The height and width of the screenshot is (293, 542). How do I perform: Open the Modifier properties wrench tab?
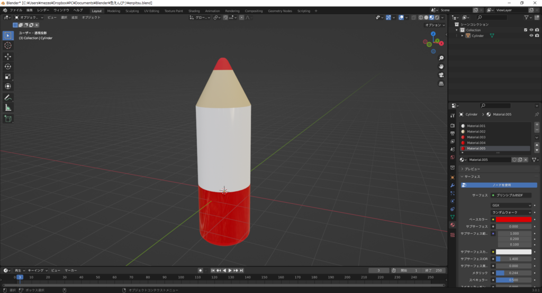coord(452,186)
